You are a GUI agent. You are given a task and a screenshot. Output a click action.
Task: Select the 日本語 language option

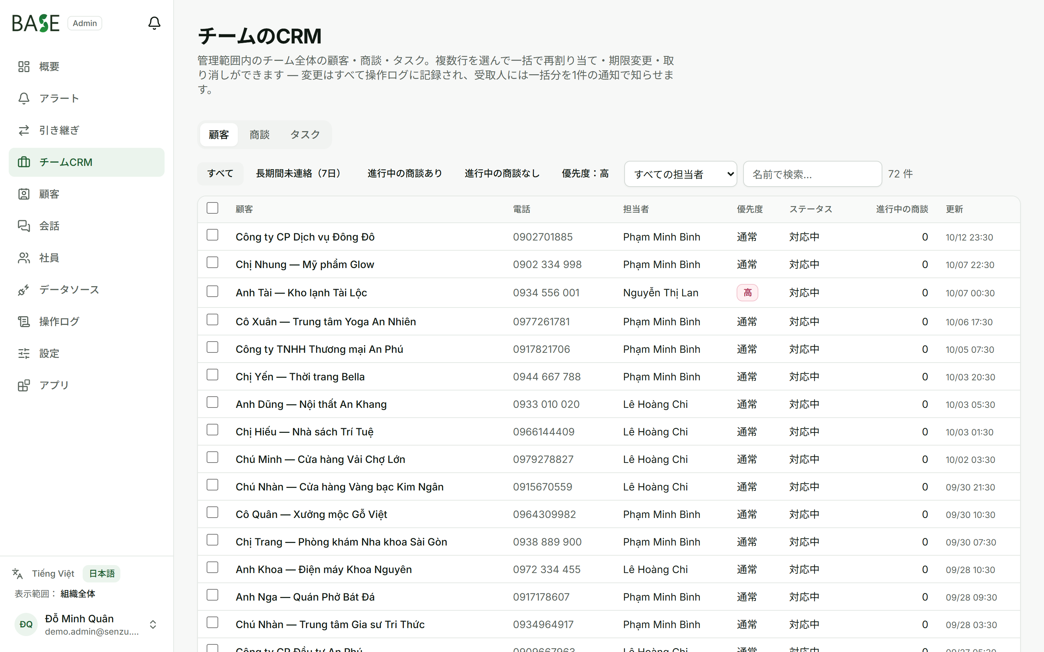click(x=102, y=573)
